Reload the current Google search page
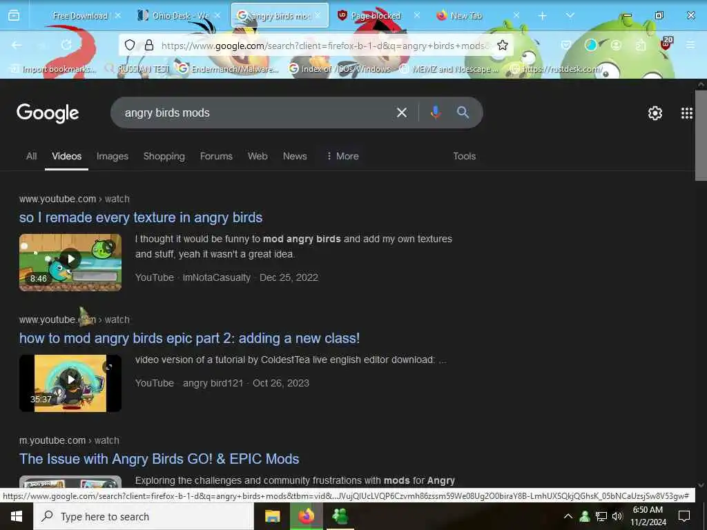This screenshot has height=530, width=707. [x=67, y=45]
